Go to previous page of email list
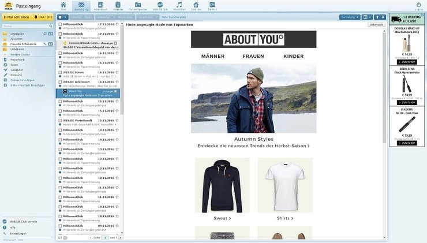The width and height of the screenshot is (427, 243). click(90, 238)
